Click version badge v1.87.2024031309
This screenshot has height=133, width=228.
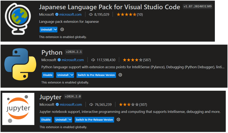pos(198,6)
